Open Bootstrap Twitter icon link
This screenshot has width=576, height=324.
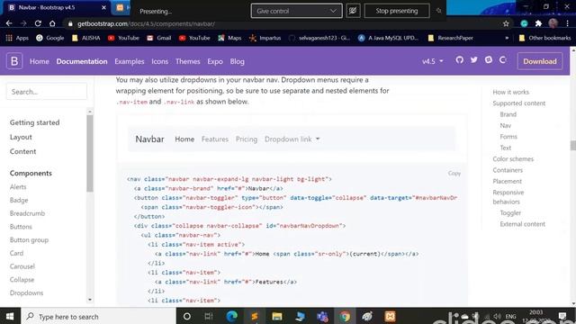pyautogui.click(x=474, y=60)
